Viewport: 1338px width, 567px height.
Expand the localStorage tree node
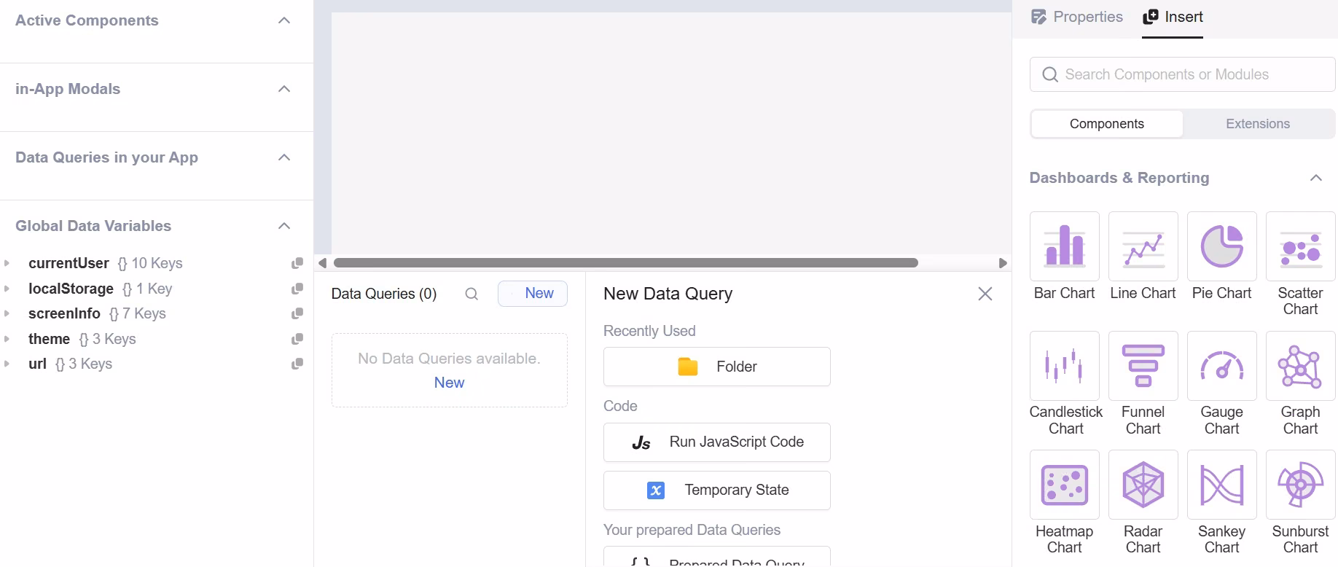click(x=7, y=289)
